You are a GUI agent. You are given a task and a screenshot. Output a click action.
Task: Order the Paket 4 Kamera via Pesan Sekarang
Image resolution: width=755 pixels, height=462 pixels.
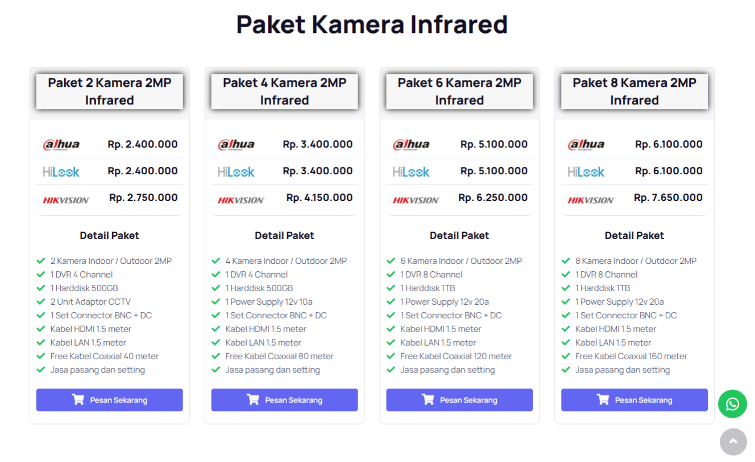point(284,400)
